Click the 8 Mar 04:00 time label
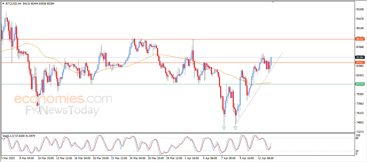 coord(27,158)
